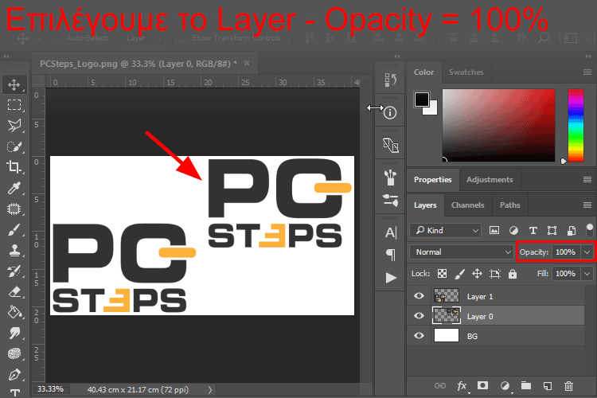The image size is (597, 398).
Task: Create new fill or adjustment layer
Action: pyautogui.click(x=505, y=386)
